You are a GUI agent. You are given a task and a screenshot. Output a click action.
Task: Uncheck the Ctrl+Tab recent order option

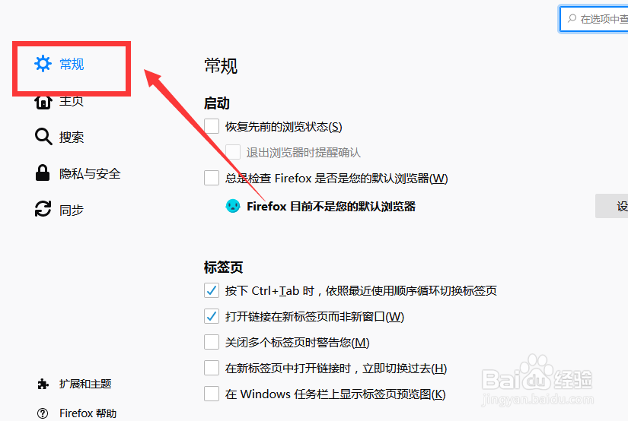(x=212, y=290)
